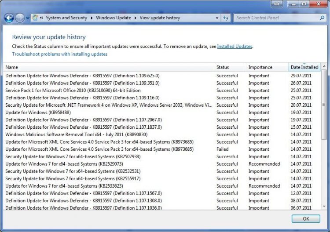
Task: Open address bar history dropdown
Action: 217,18
